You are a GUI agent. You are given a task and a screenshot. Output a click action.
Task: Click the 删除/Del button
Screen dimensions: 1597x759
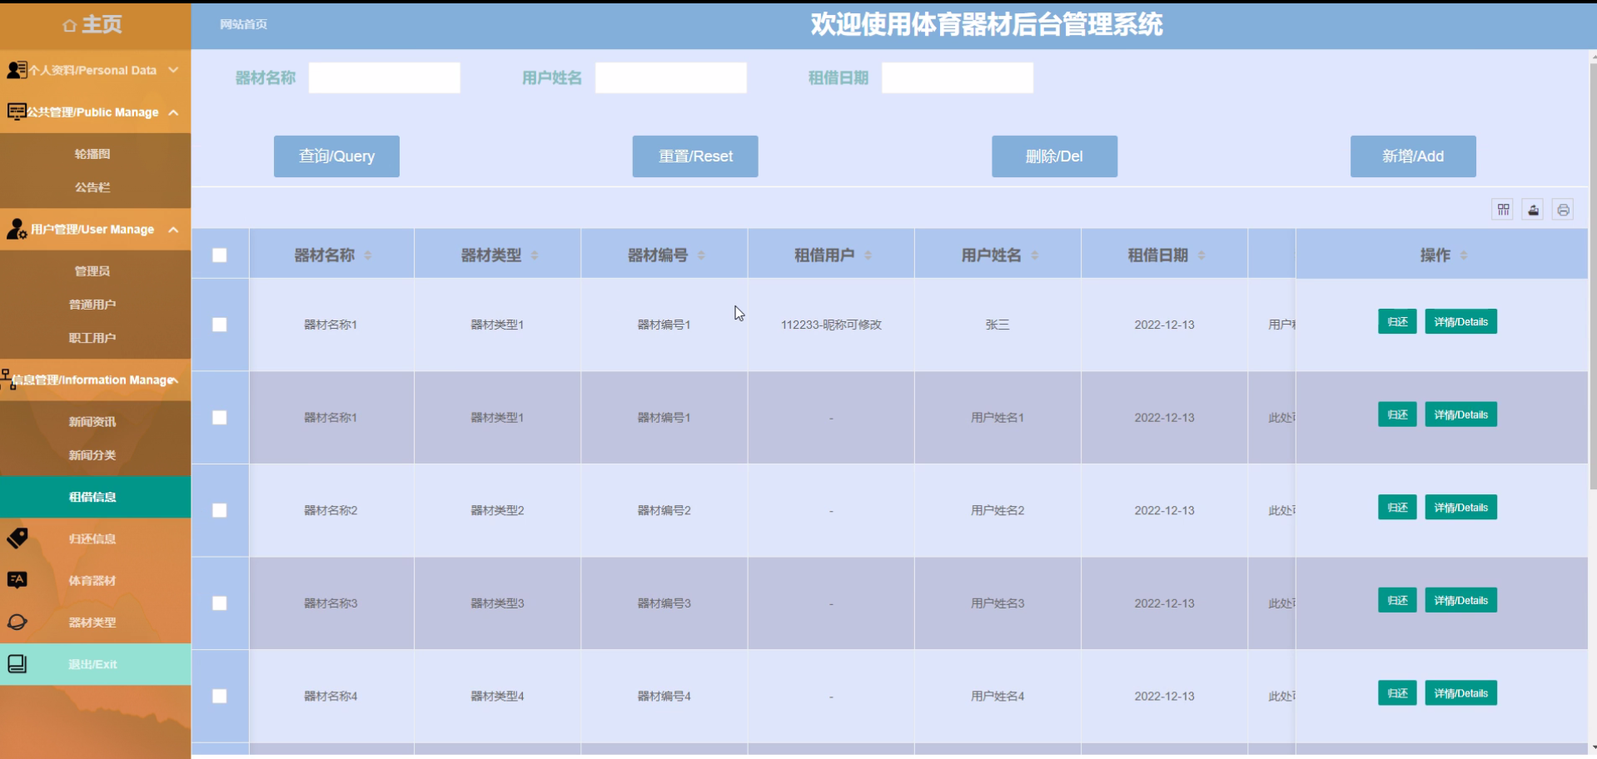coord(1054,156)
